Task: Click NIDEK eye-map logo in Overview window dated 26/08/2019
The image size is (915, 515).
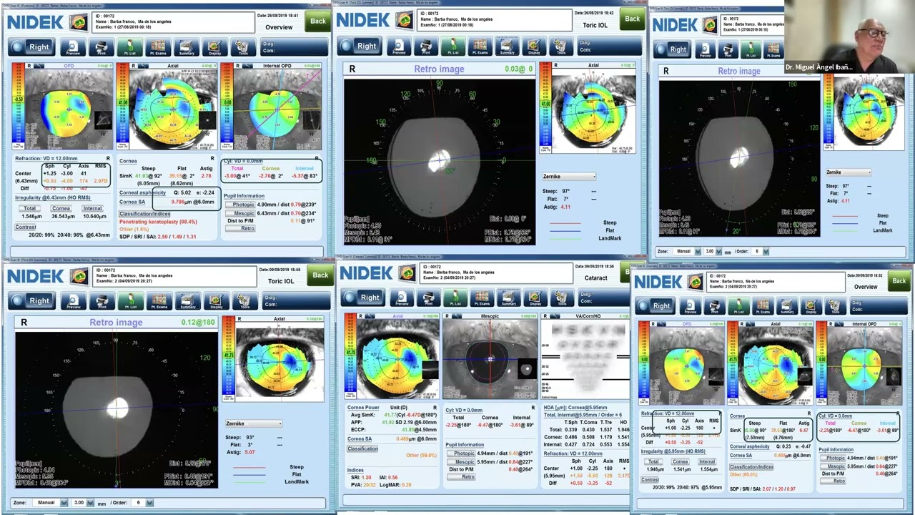Action: (x=79, y=21)
